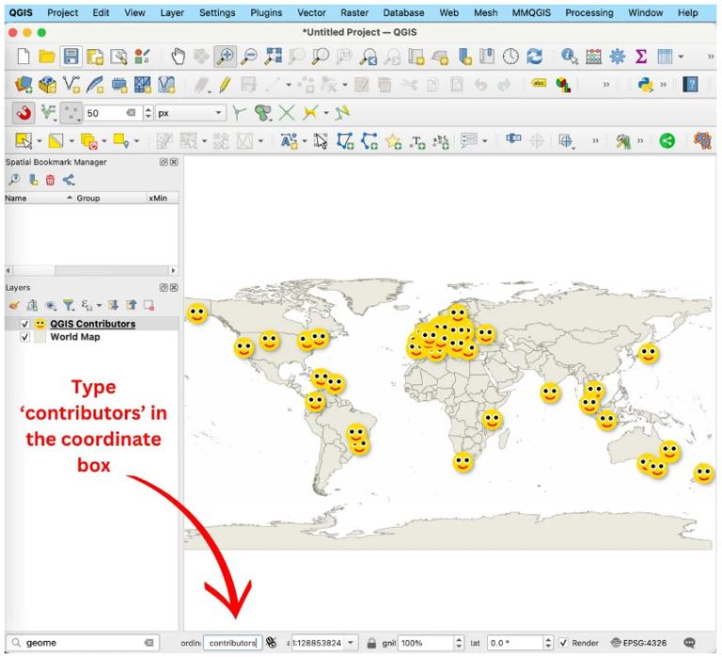Toggle the Self-snapping icon
This screenshot has height=657, width=722.
[x=342, y=113]
